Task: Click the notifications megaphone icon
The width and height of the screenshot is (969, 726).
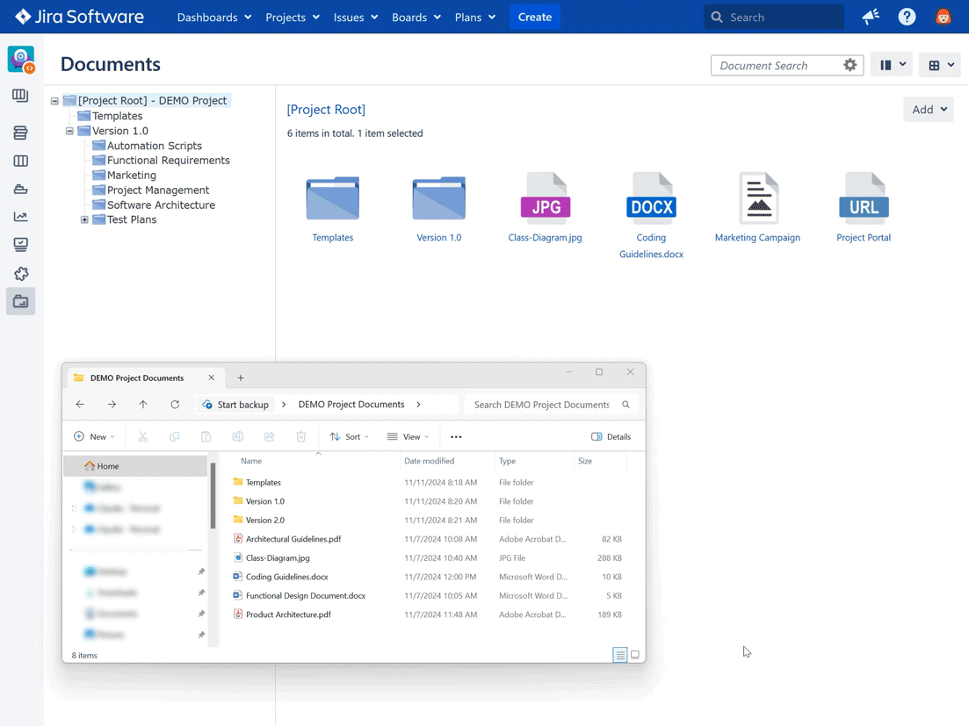Action: tap(871, 17)
